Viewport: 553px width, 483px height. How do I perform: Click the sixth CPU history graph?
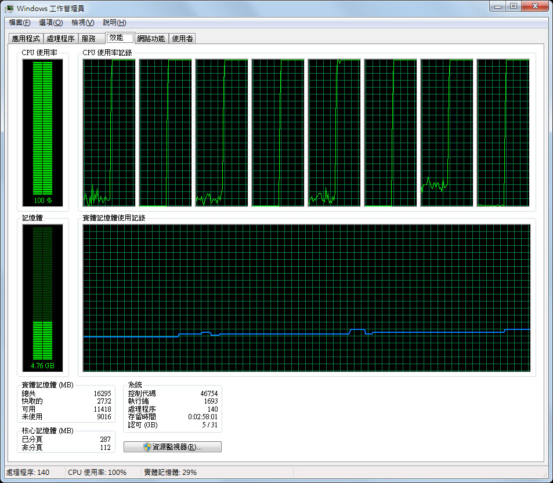391,132
